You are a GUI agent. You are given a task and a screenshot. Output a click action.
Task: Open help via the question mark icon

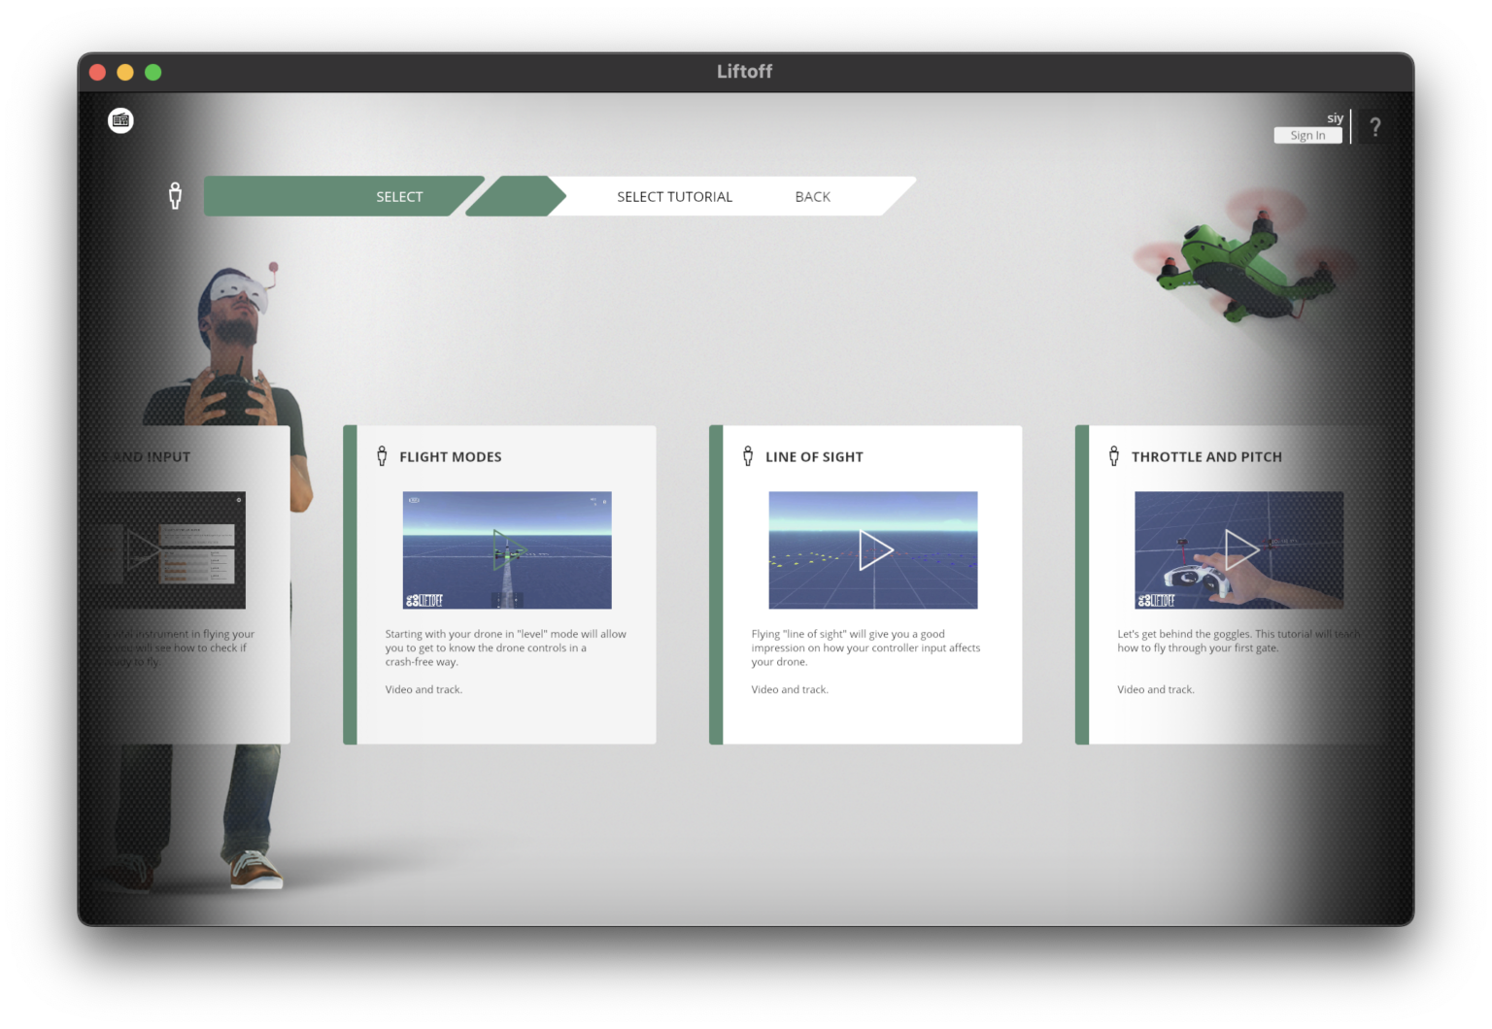pyautogui.click(x=1375, y=126)
